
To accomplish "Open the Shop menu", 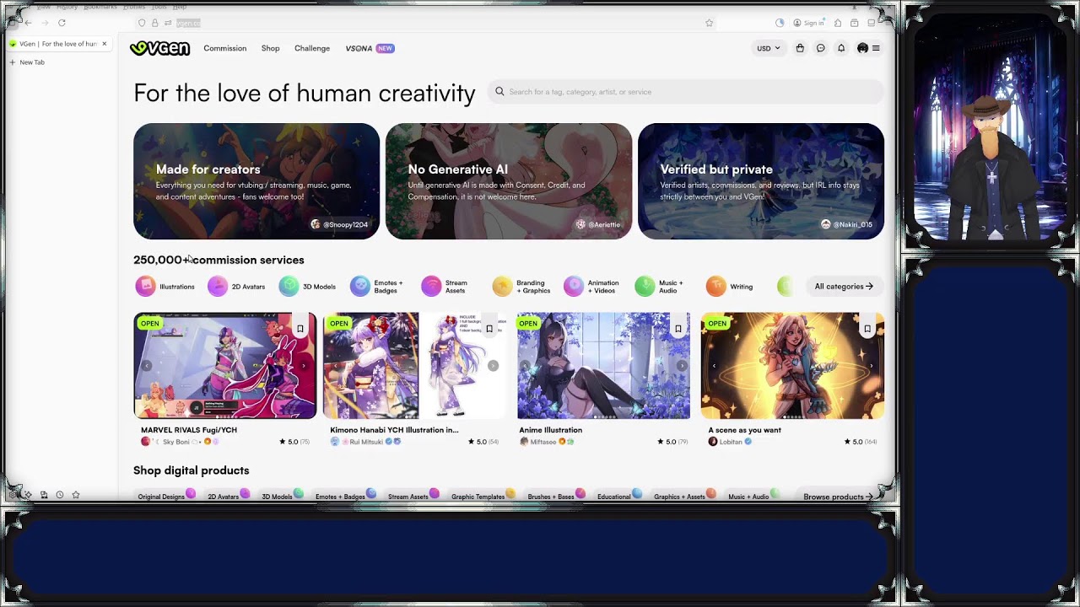I will coord(270,48).
